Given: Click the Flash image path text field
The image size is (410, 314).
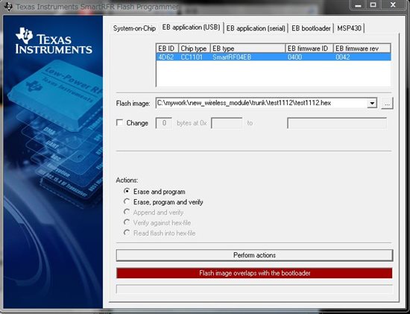Looking at the screenshot, I should 261,103.
